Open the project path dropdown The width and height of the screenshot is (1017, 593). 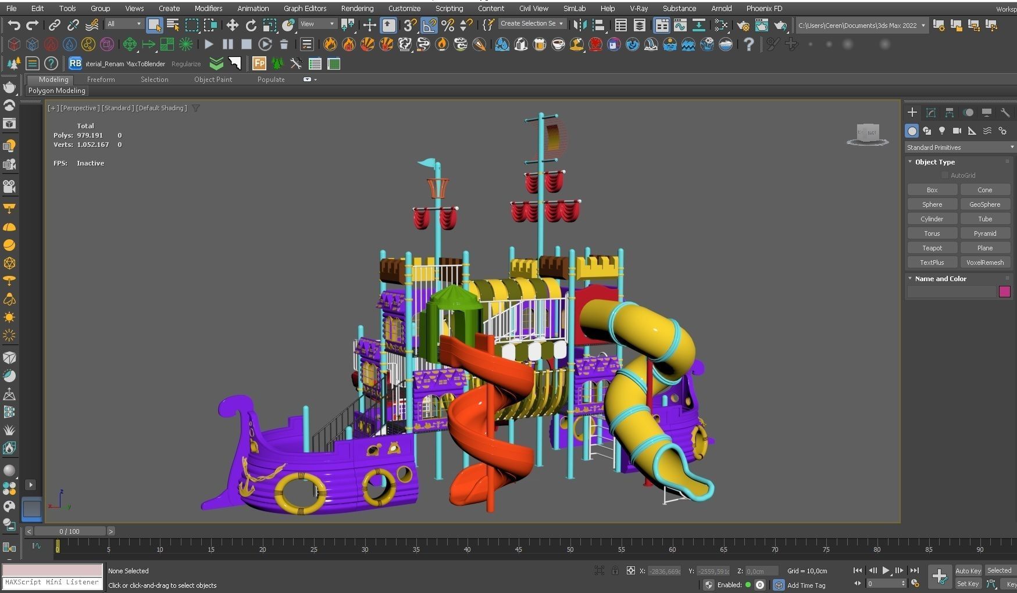coord(862,26)
